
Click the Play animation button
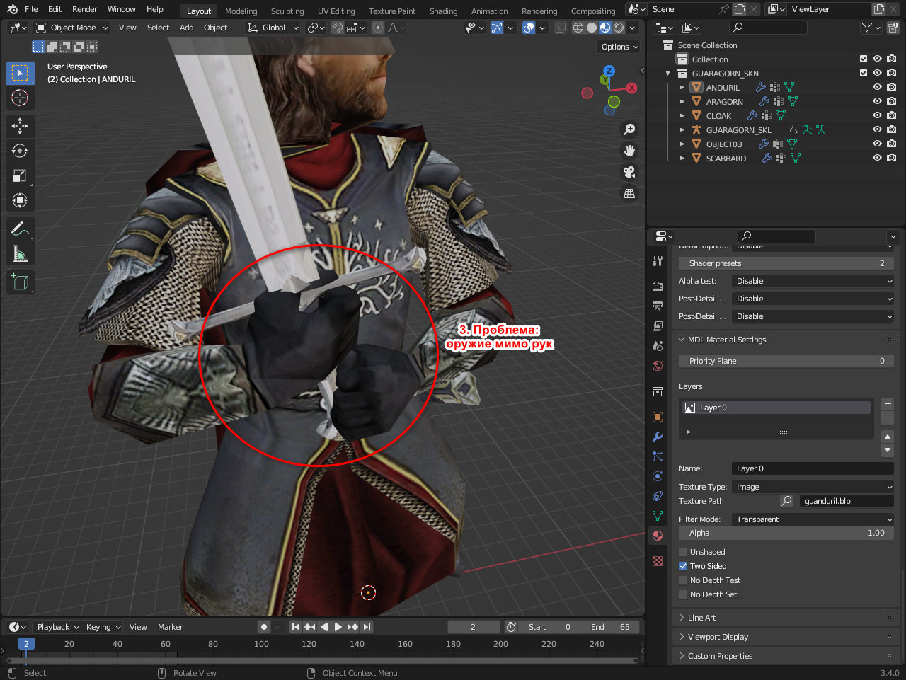coord(338,627)
